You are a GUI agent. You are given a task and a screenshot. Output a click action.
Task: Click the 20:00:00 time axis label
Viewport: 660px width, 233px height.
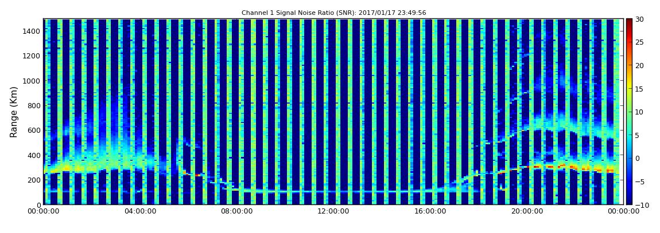[x=526, y=211]
